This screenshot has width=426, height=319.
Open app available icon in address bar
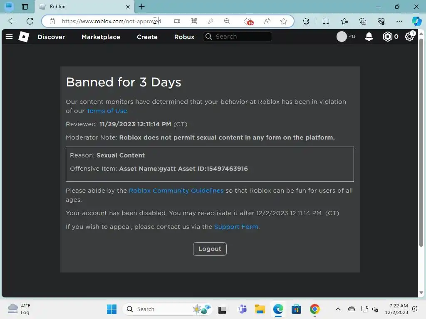click(177, 21)
